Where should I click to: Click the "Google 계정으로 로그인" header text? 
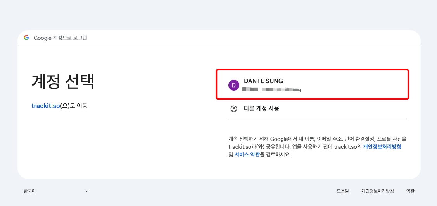[60, 38]
